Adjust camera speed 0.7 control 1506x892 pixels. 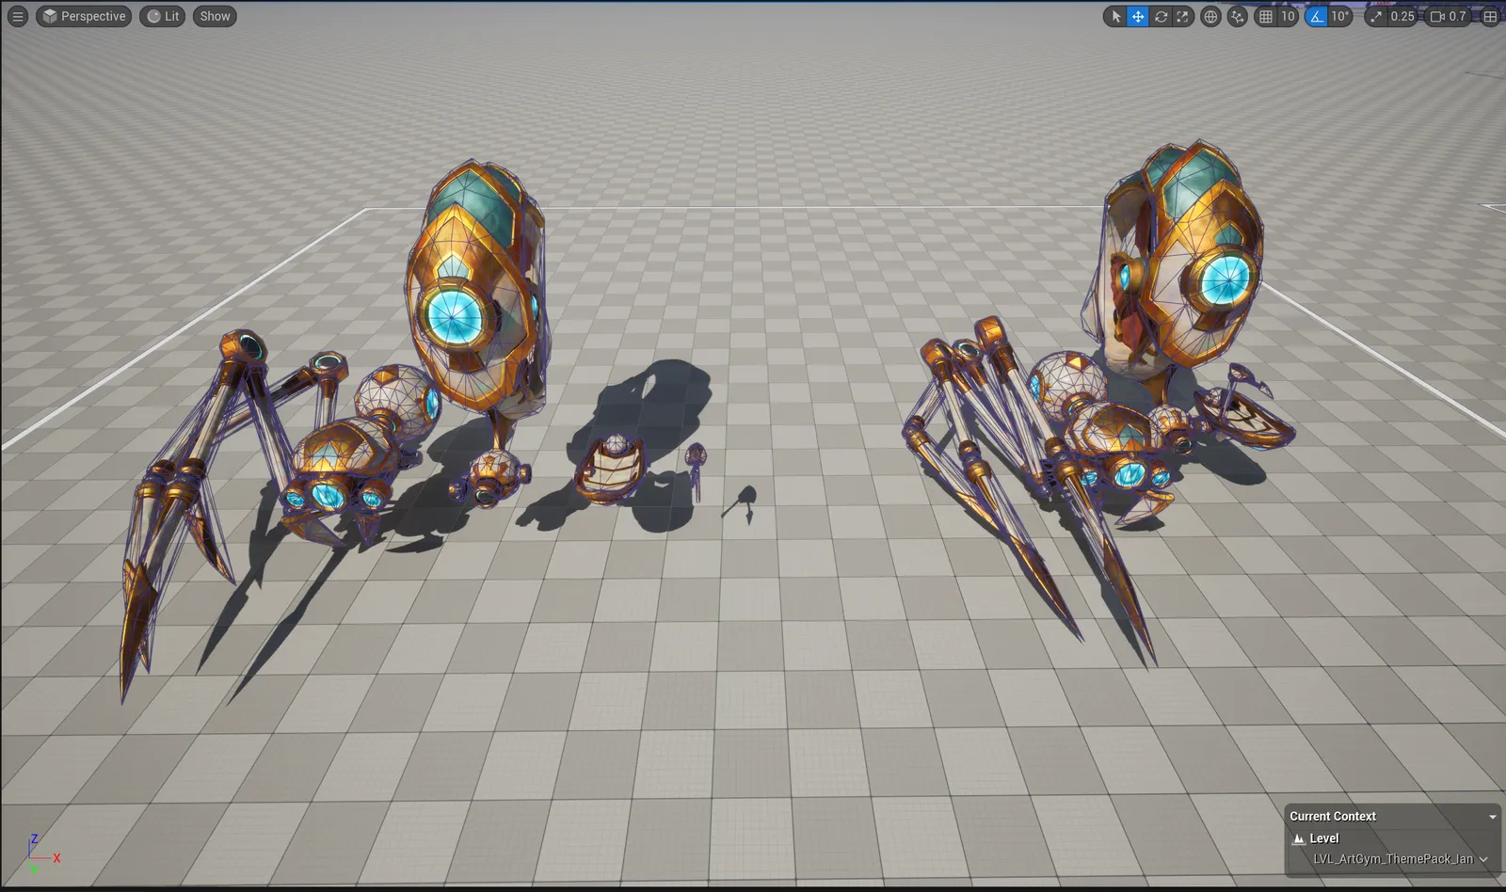(x=1448, y=16)
